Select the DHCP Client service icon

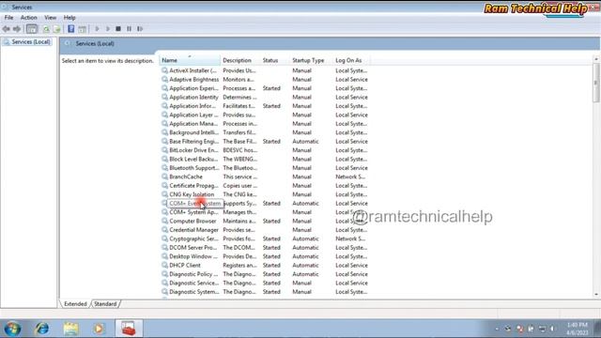164,265
